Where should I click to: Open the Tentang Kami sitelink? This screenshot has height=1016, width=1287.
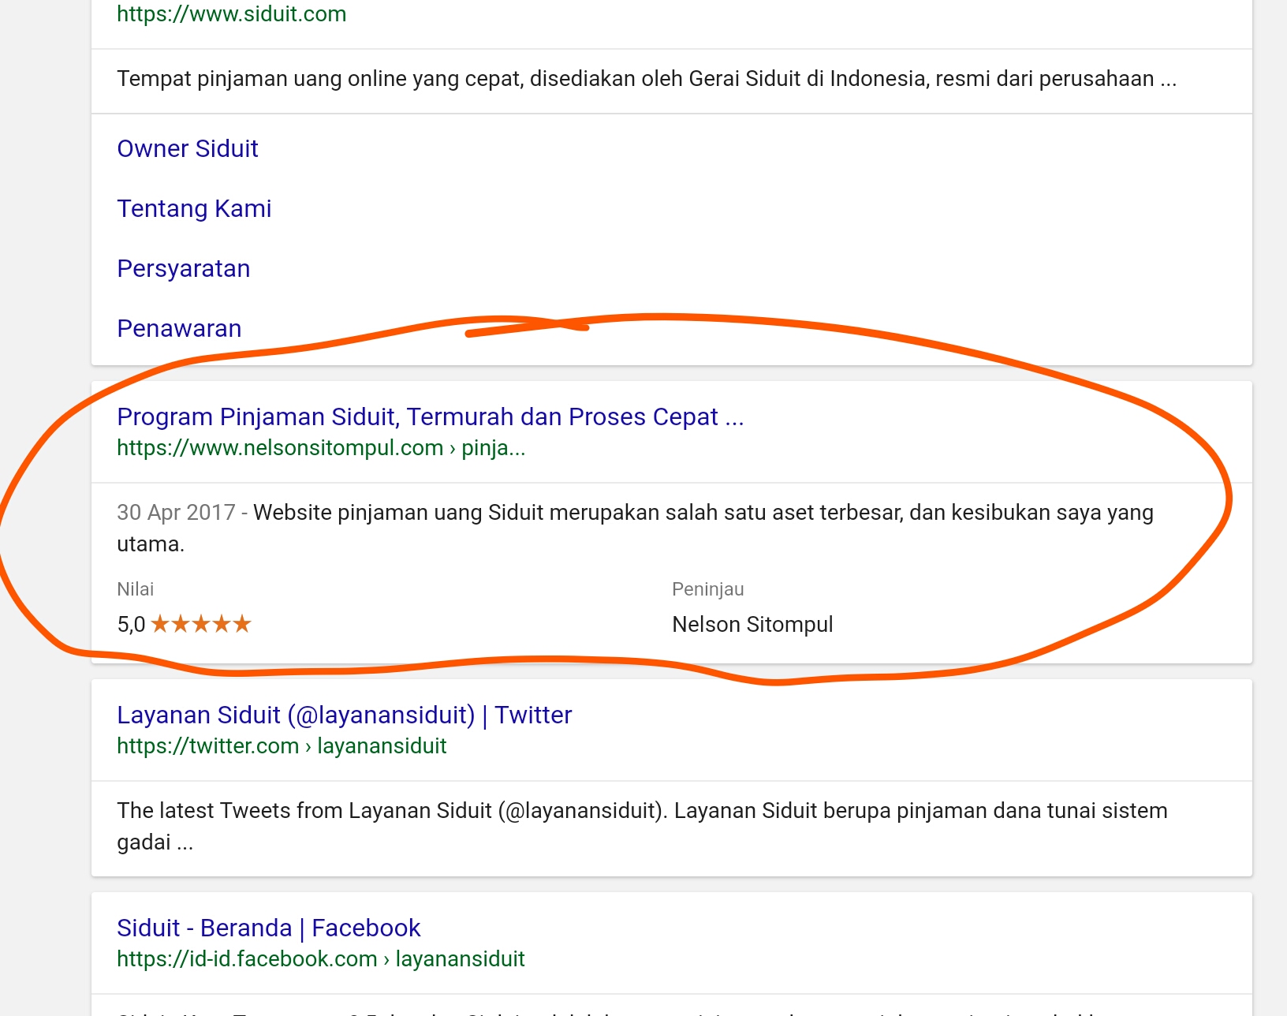coord(194,208)
